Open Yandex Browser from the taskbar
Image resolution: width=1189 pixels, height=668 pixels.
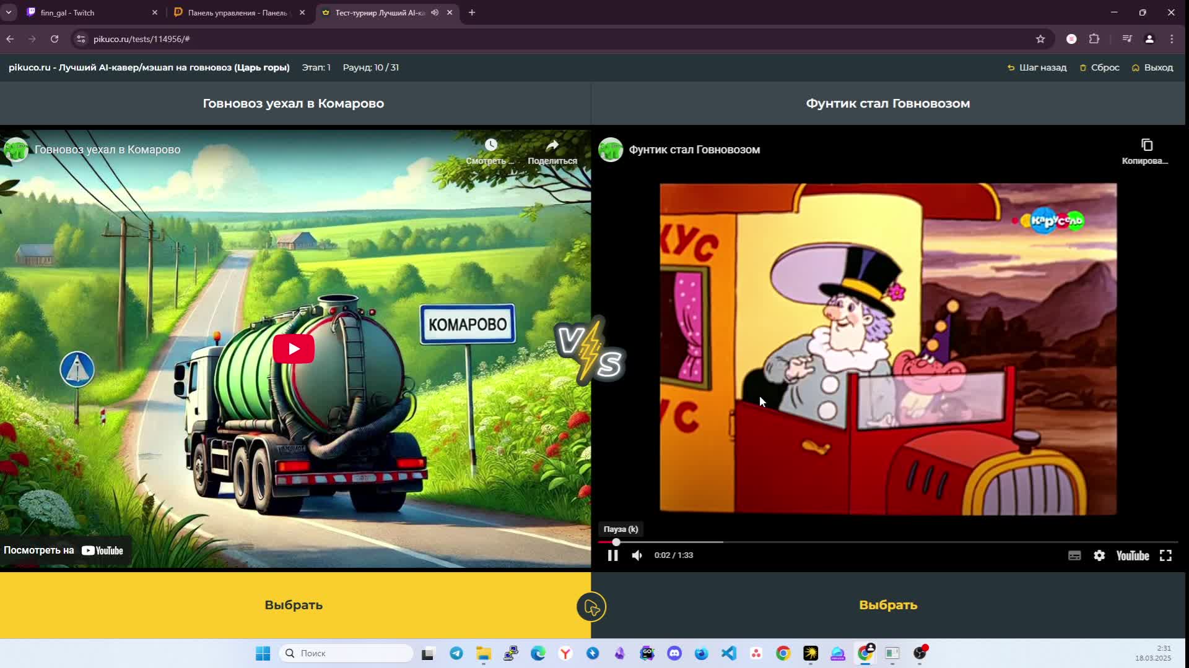[x=565, y=653]
